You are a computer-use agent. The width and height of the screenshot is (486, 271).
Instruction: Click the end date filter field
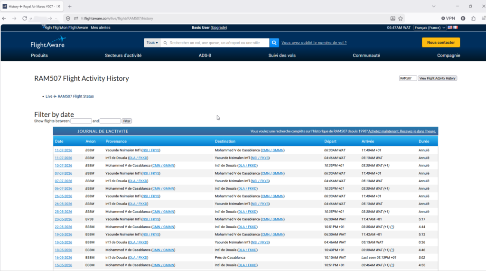coord(110,121)
